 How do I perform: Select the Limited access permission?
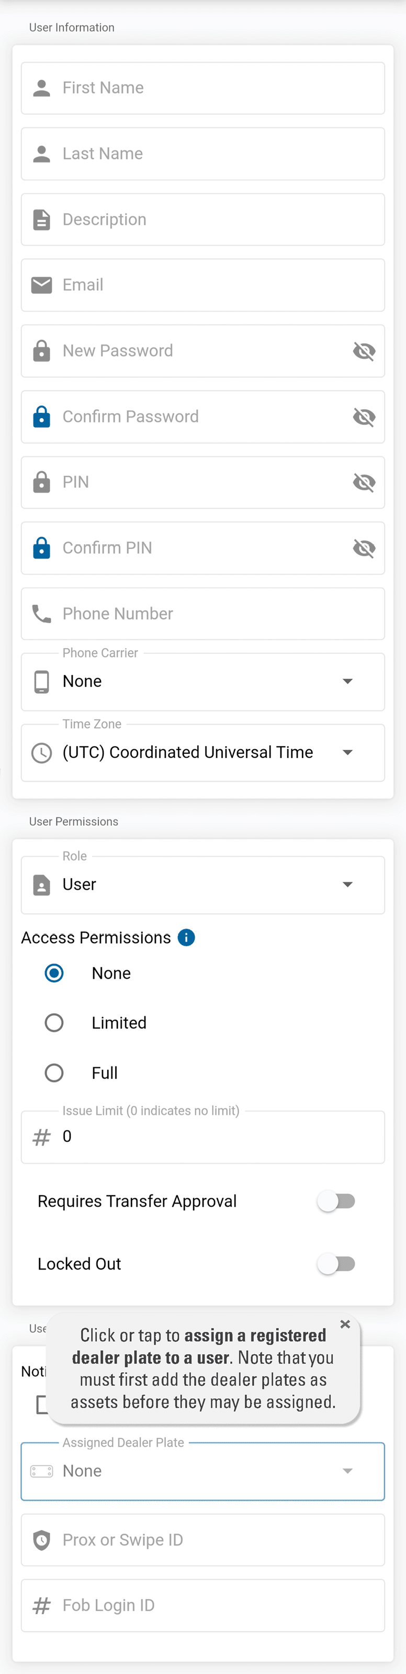(54, 1023)
